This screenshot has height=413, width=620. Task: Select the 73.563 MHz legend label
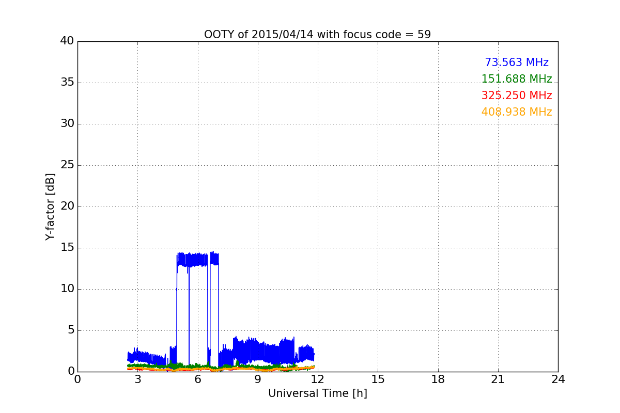point(517,62)
